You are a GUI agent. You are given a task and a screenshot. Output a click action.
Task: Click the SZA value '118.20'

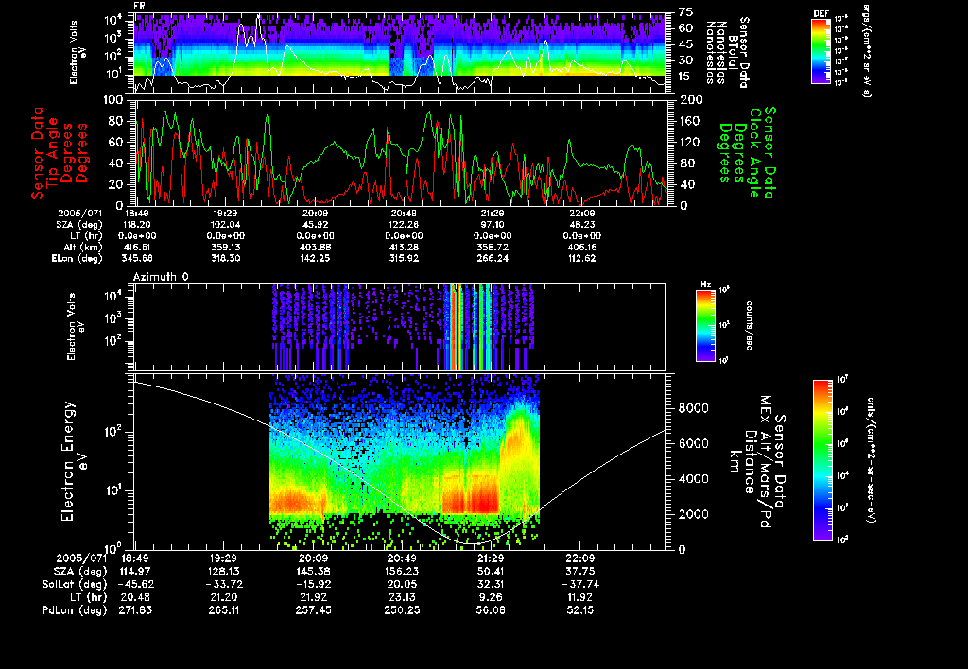(x=139, y=225)
